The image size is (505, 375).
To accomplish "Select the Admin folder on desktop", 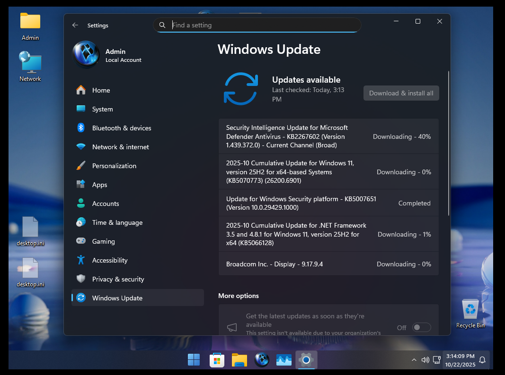I will [30, 26].
